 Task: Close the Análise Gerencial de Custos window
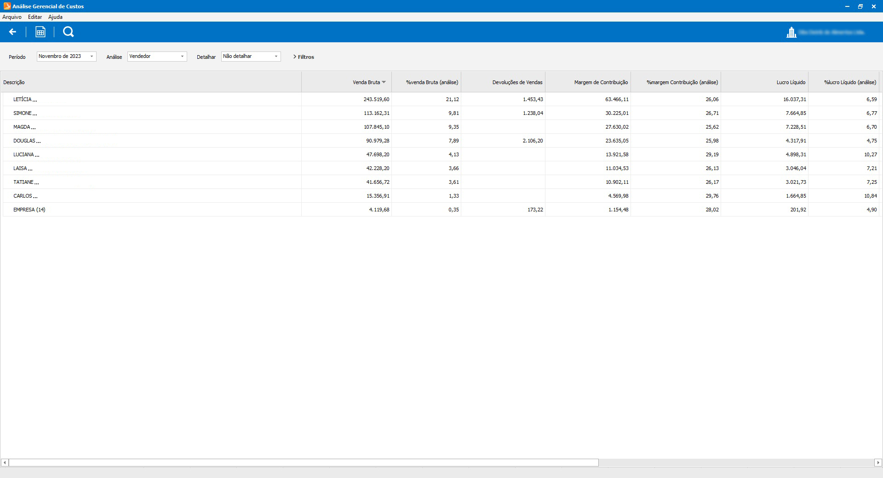pos(873,6)
